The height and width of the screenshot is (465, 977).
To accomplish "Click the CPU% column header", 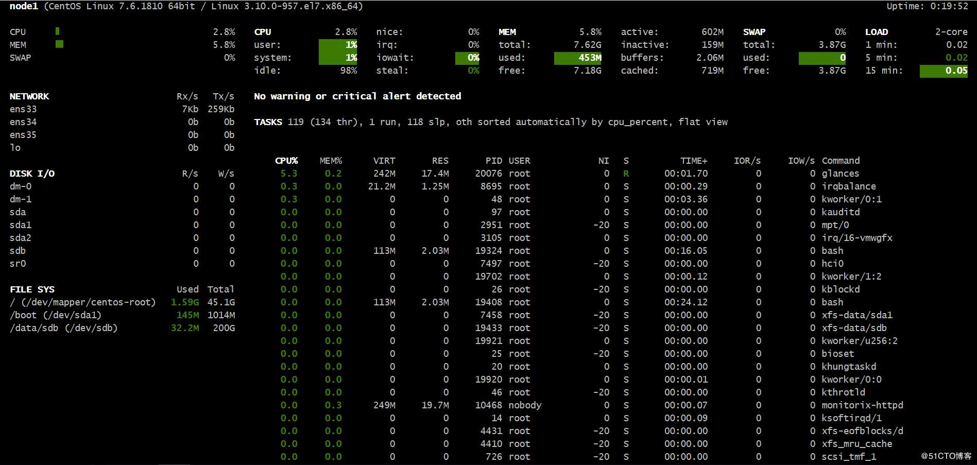I will (286, 161).
